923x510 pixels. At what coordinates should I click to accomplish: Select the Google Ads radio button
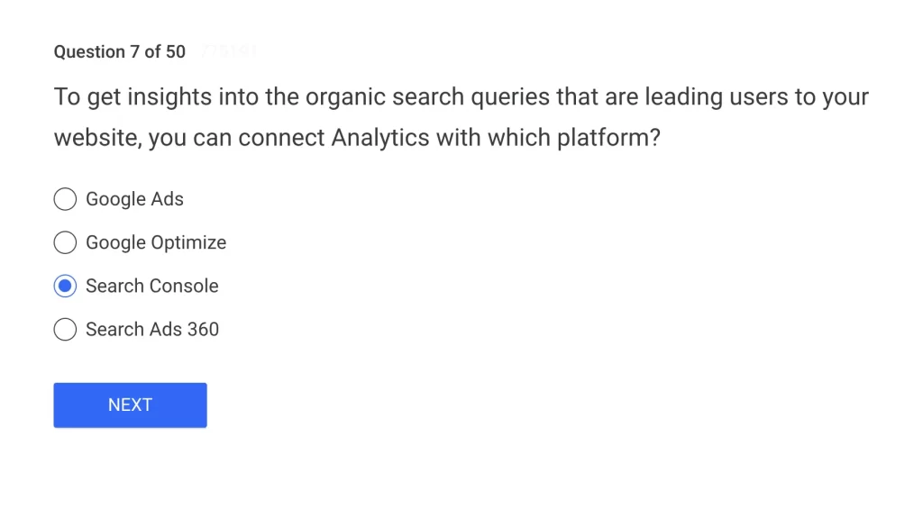(x=65, y=199)
